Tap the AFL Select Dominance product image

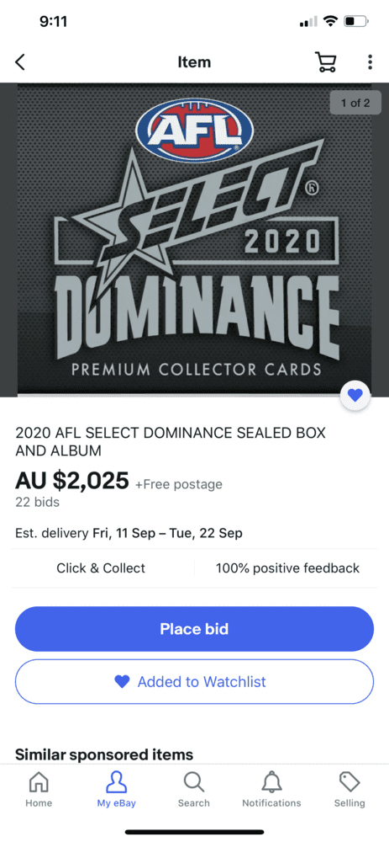[x=194, y=239]
